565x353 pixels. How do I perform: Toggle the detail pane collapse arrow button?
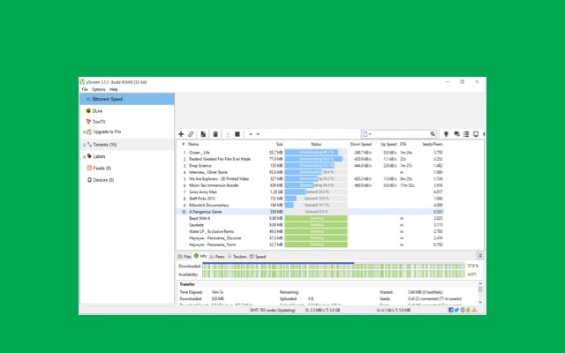[480, 256]
